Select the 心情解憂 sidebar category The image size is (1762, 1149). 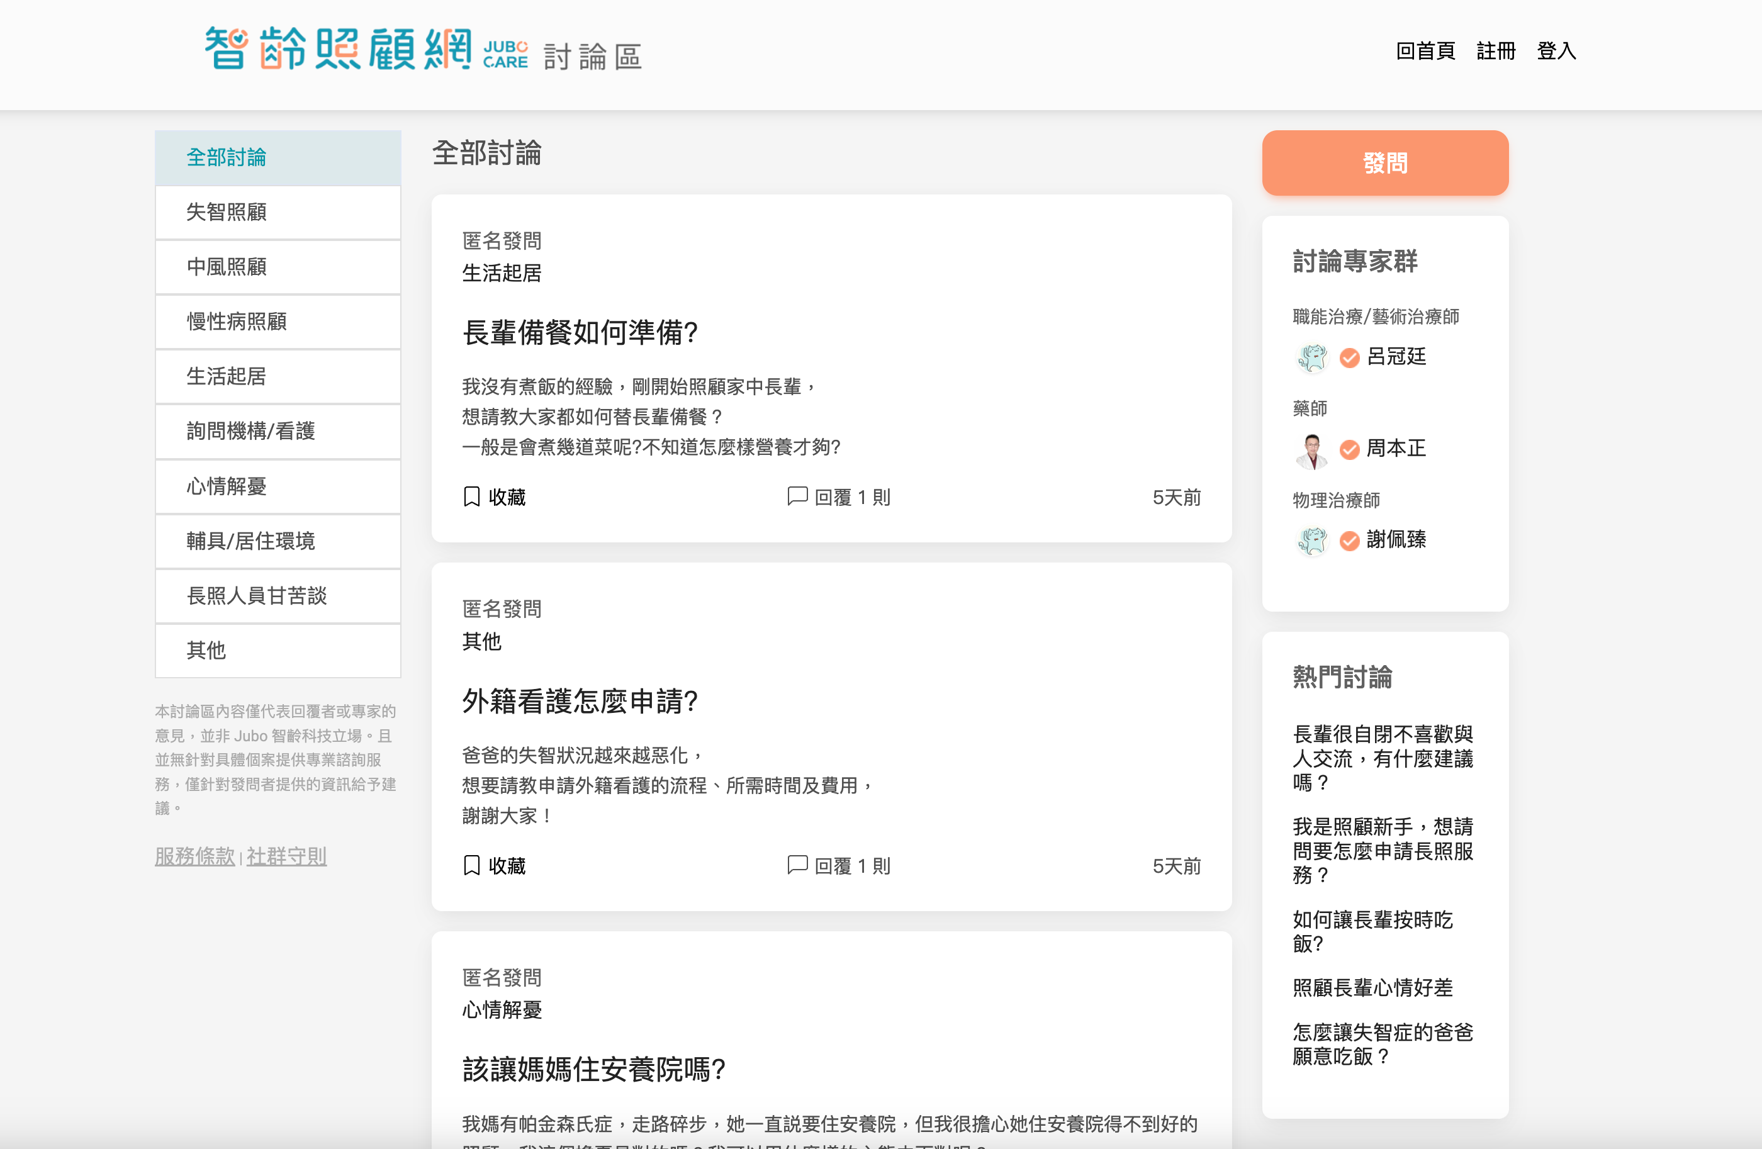click(x=278, y=486)
